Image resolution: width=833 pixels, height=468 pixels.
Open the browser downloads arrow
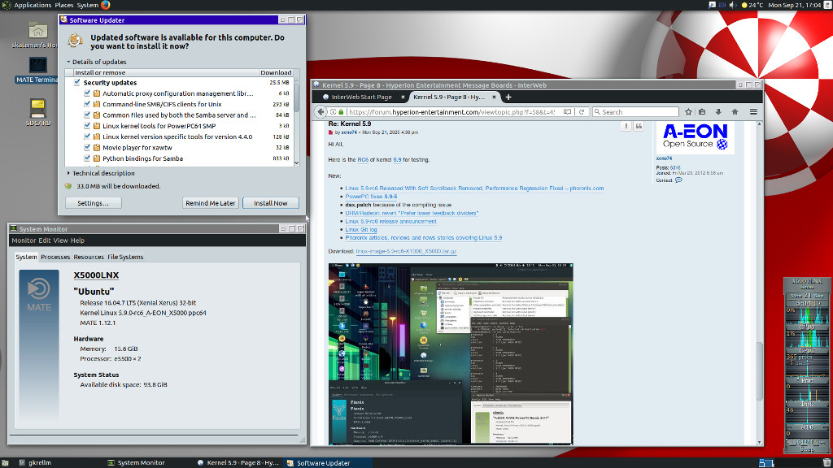click(718, 112)
